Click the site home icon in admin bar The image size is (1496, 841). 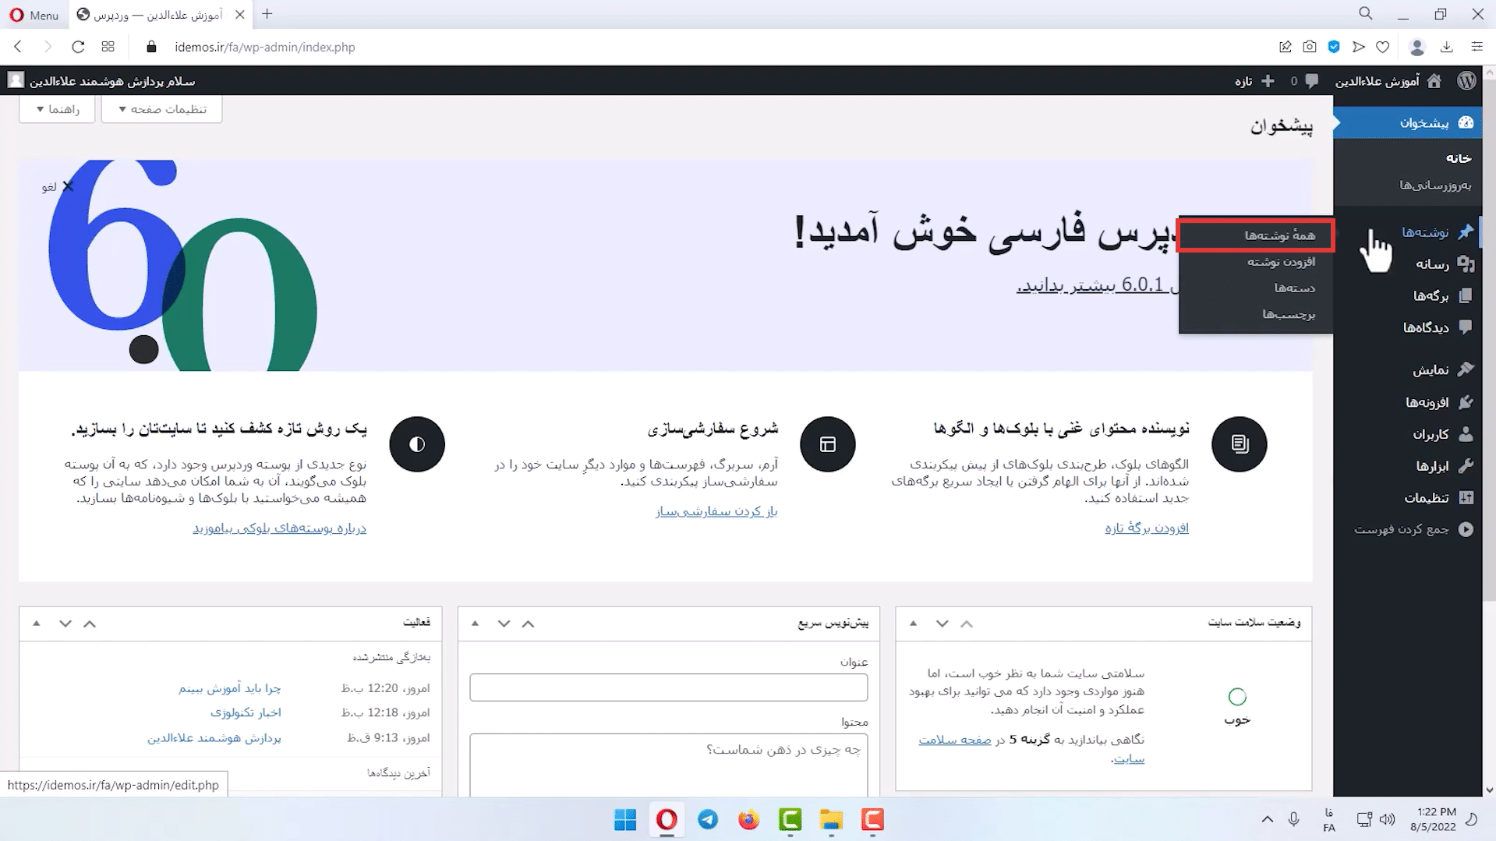click(x=1434, y=81)
